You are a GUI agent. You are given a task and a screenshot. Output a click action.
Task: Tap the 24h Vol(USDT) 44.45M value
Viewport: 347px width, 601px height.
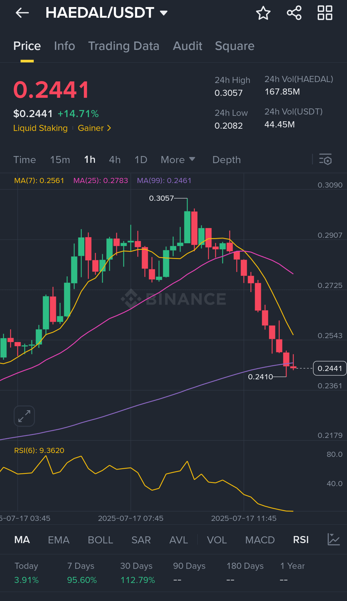[x=280, y=125]
